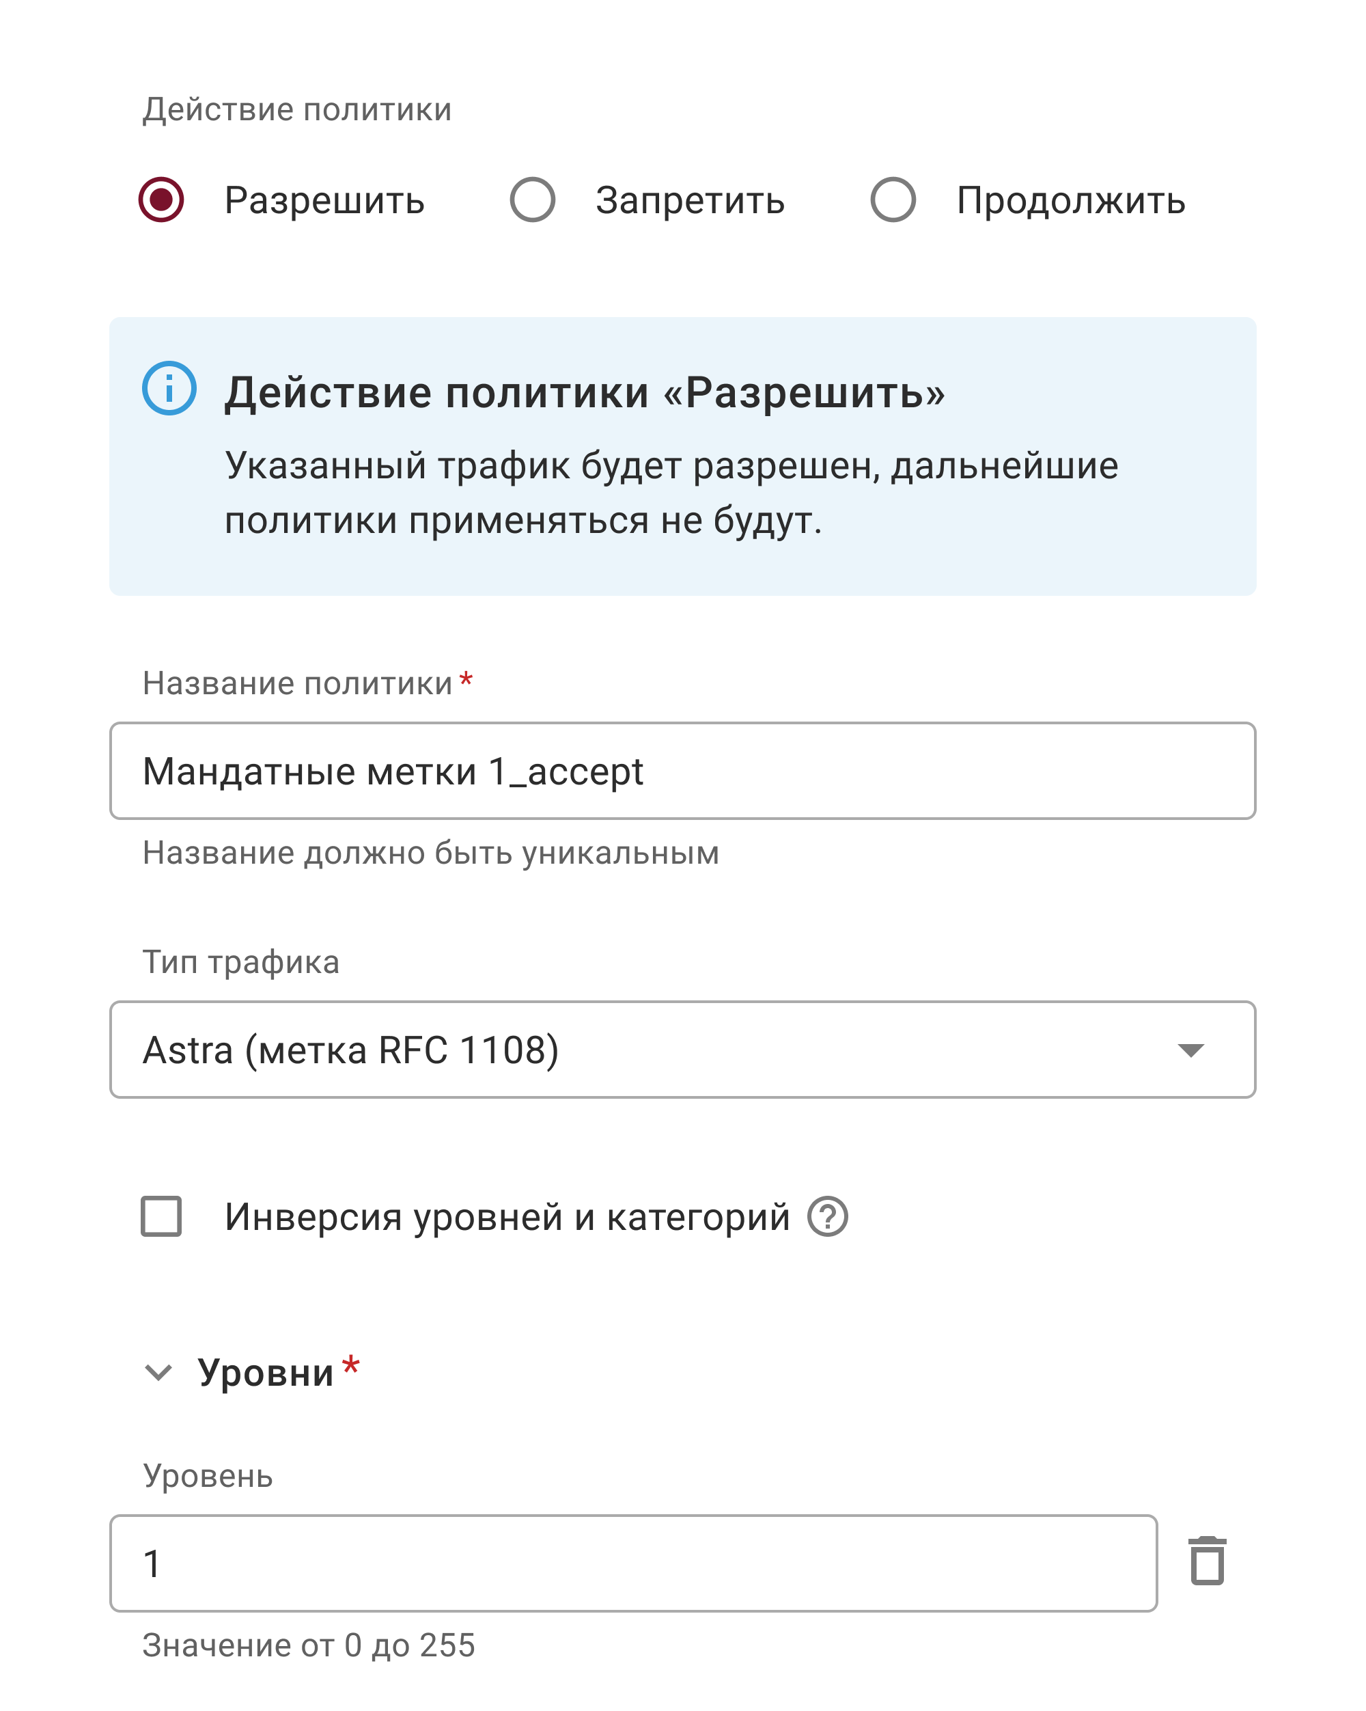Click the banner text about allowed traffic
The image size is (1366, 1711).
point(671,493)
